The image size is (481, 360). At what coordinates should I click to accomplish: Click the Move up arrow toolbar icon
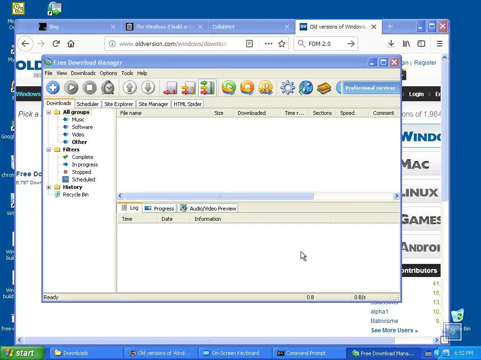coord(130,88)
